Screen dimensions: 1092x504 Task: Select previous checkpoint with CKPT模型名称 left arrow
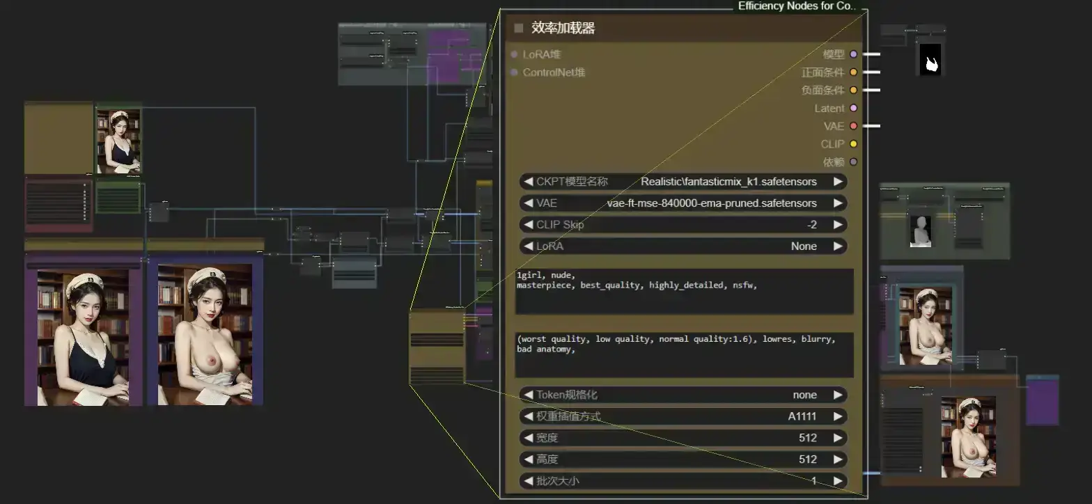point(529,182)
